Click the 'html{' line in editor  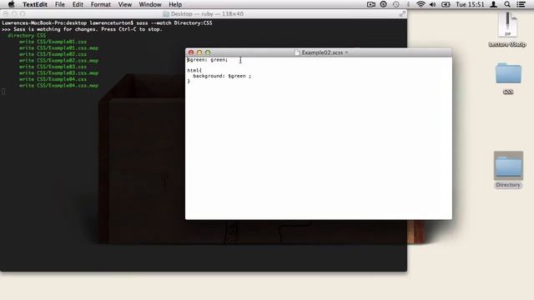click(194, 70)
